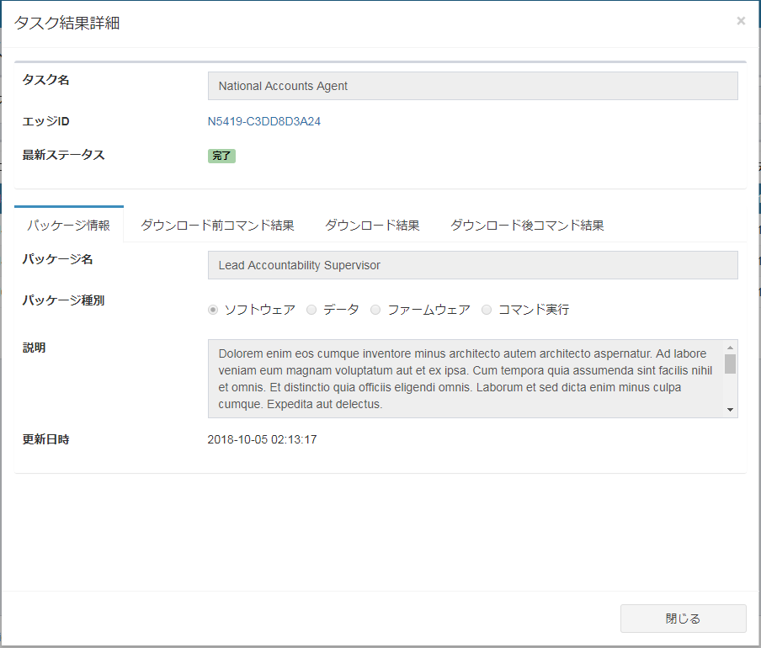Switch to the パッケージ情報 tab

tap(68, 226)
